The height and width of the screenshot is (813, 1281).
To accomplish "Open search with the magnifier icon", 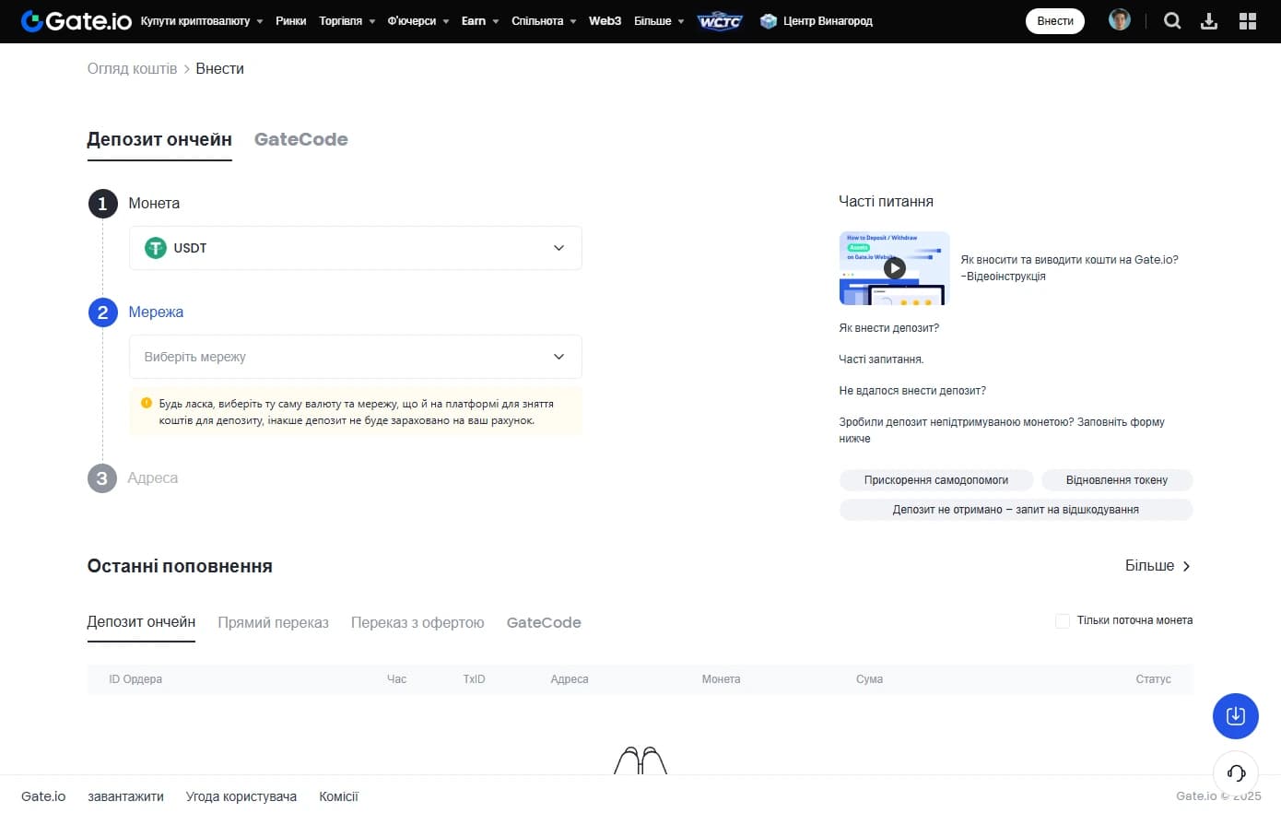I will tap(1172, 20).
